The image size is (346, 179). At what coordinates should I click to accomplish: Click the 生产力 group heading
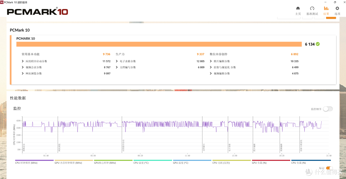pos(120,54)
